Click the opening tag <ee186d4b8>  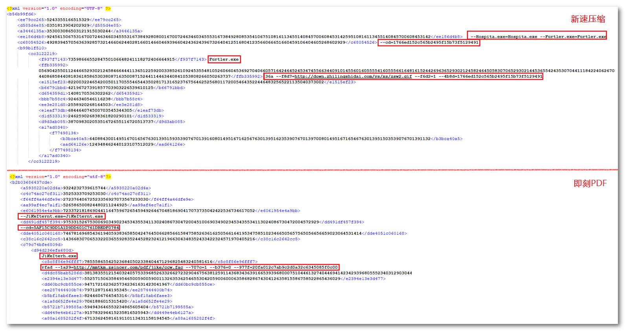click(32, 37)
